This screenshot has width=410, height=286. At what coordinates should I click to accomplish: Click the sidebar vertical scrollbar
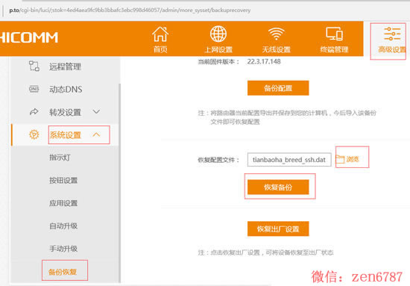[x=120, y=184]
